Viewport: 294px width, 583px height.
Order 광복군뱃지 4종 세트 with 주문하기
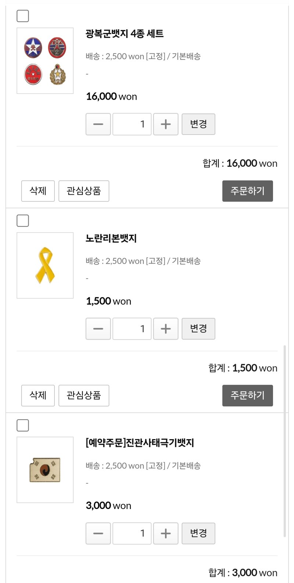[x=247, y=191]
